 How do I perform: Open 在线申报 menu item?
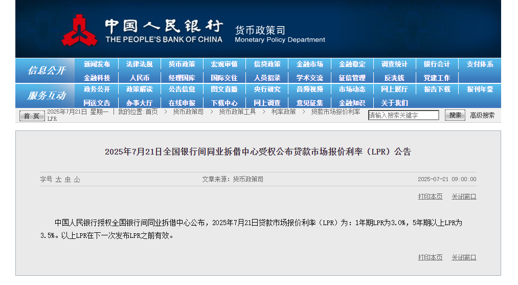pos(182,103)
